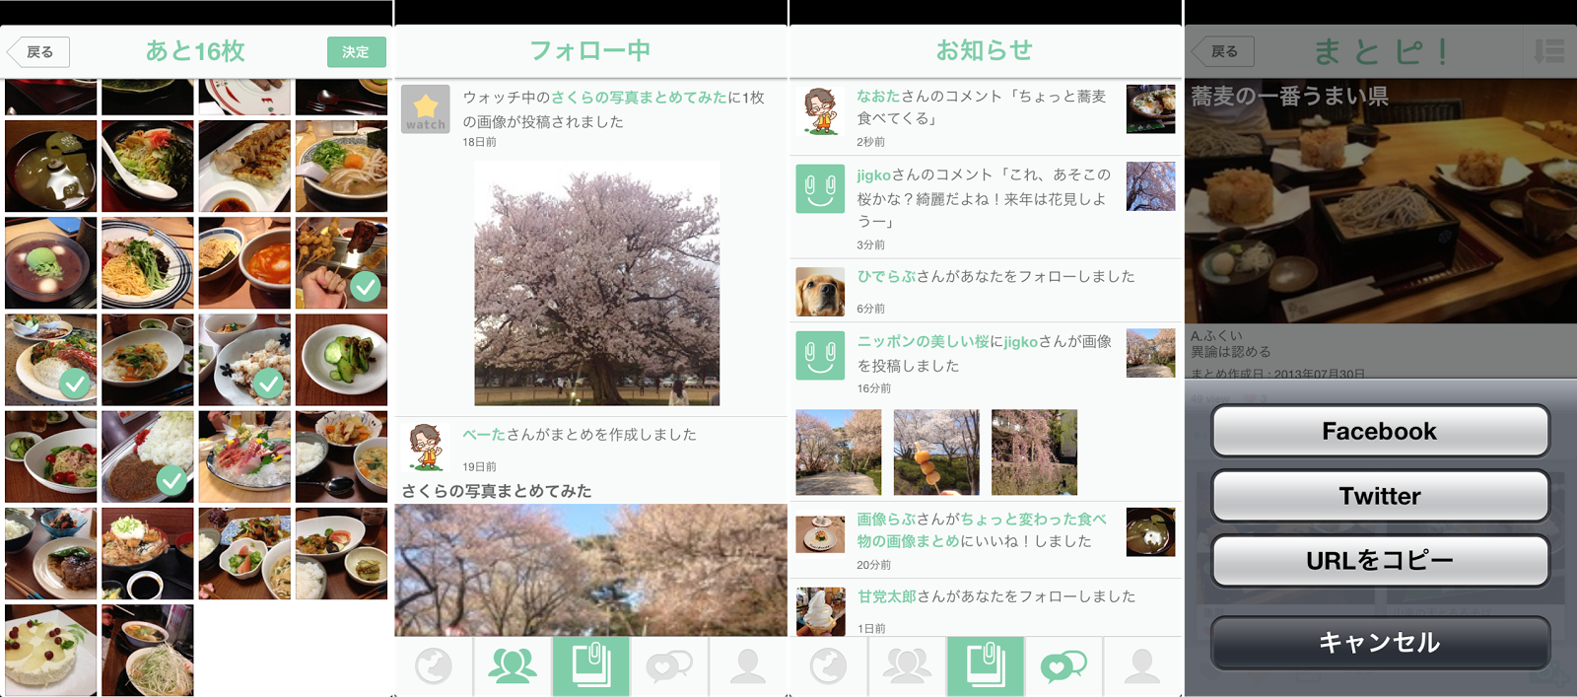Open the dango skewer photo in the posted images
Image resolution: width=1577 pixels, height=697 pixels.
[x=936, y=453]
